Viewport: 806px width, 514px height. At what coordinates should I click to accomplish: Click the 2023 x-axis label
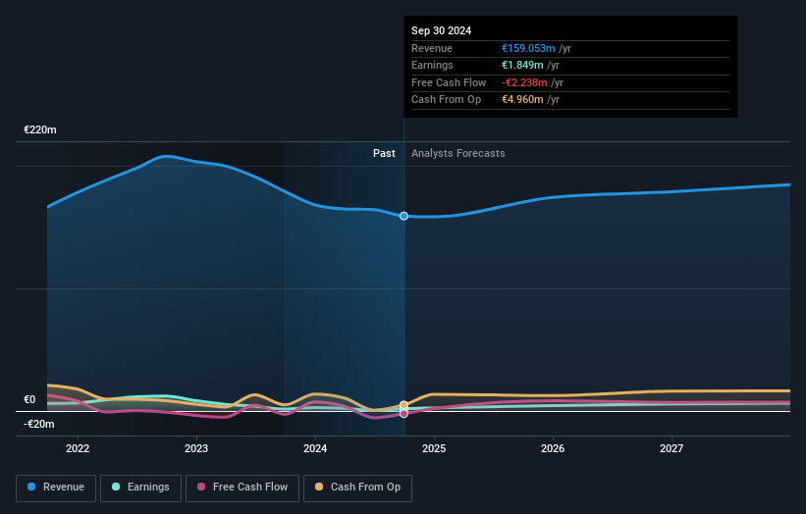[196, 449]
